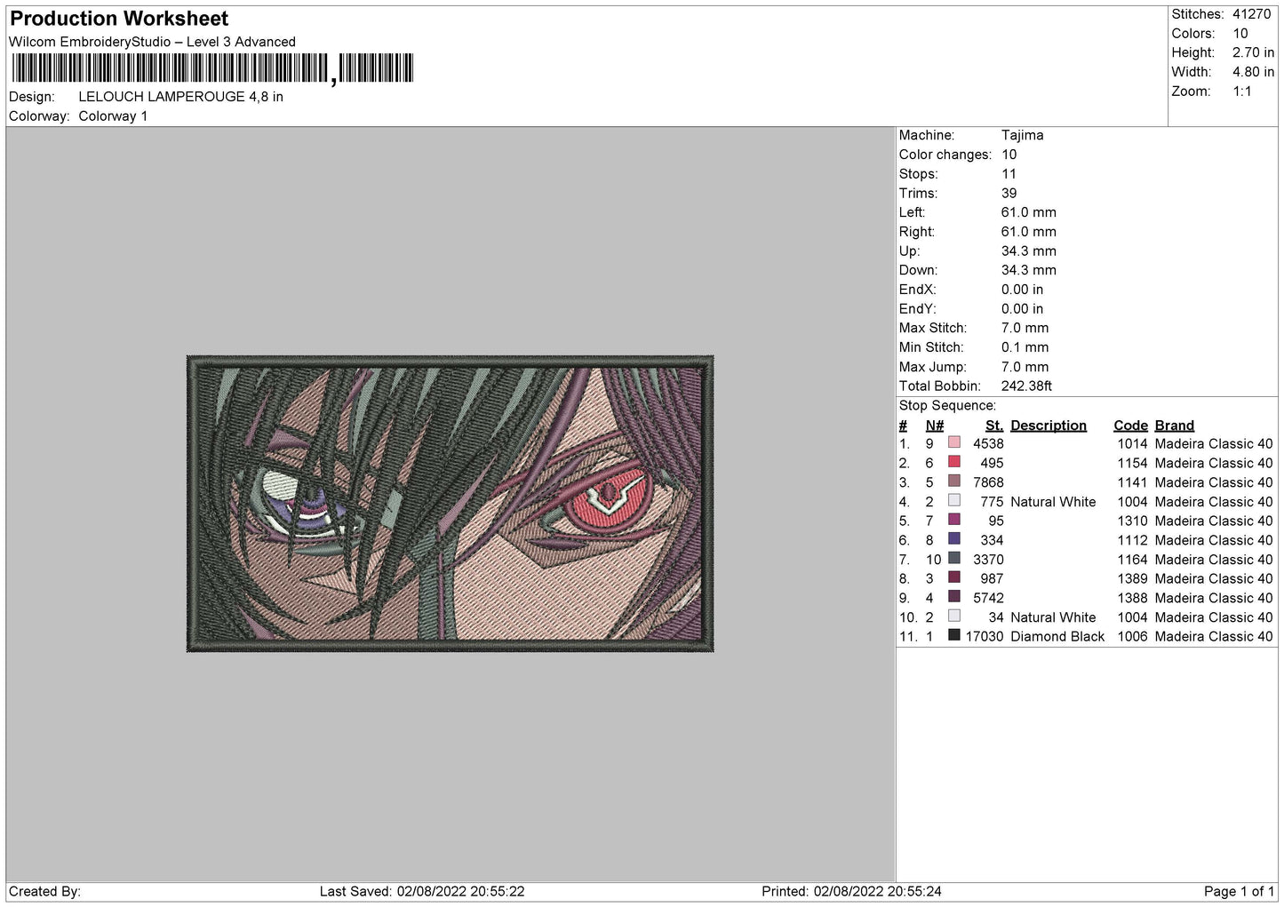
Task: Click stitch count '7868' in stop 3
Action: click(988, 482)
